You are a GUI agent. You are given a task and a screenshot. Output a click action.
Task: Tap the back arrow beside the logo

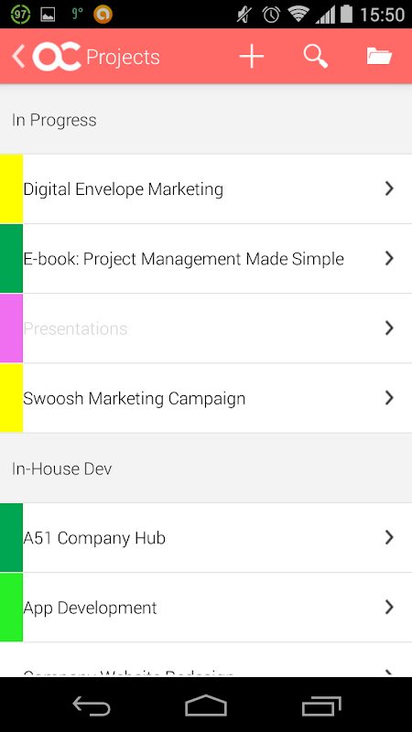18,57
